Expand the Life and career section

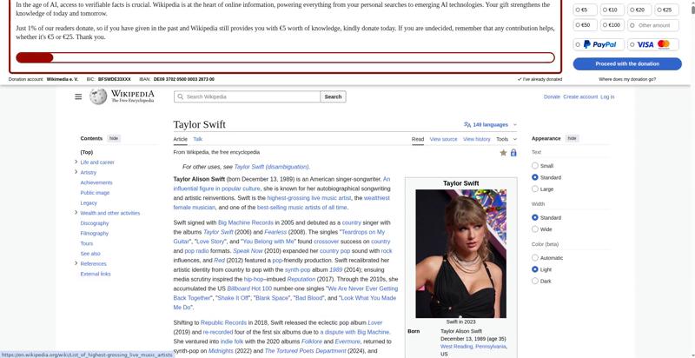76,162
